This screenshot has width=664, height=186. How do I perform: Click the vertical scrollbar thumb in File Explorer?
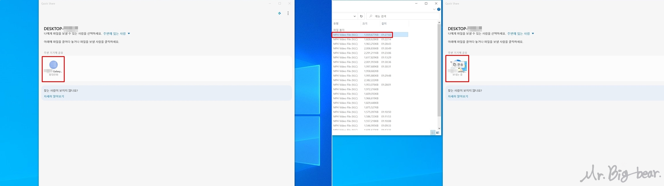(439, 70)
